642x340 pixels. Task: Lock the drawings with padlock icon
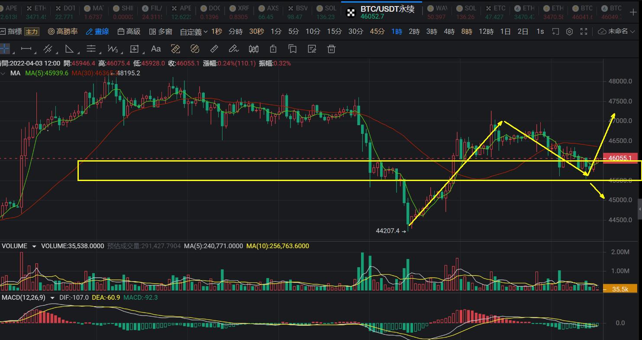273,49
